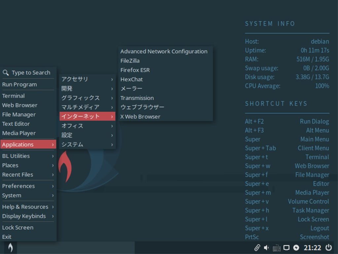Click the magnifier search icon in menu
Viewport: 338px width, 254px height.
tap(6, 72)
